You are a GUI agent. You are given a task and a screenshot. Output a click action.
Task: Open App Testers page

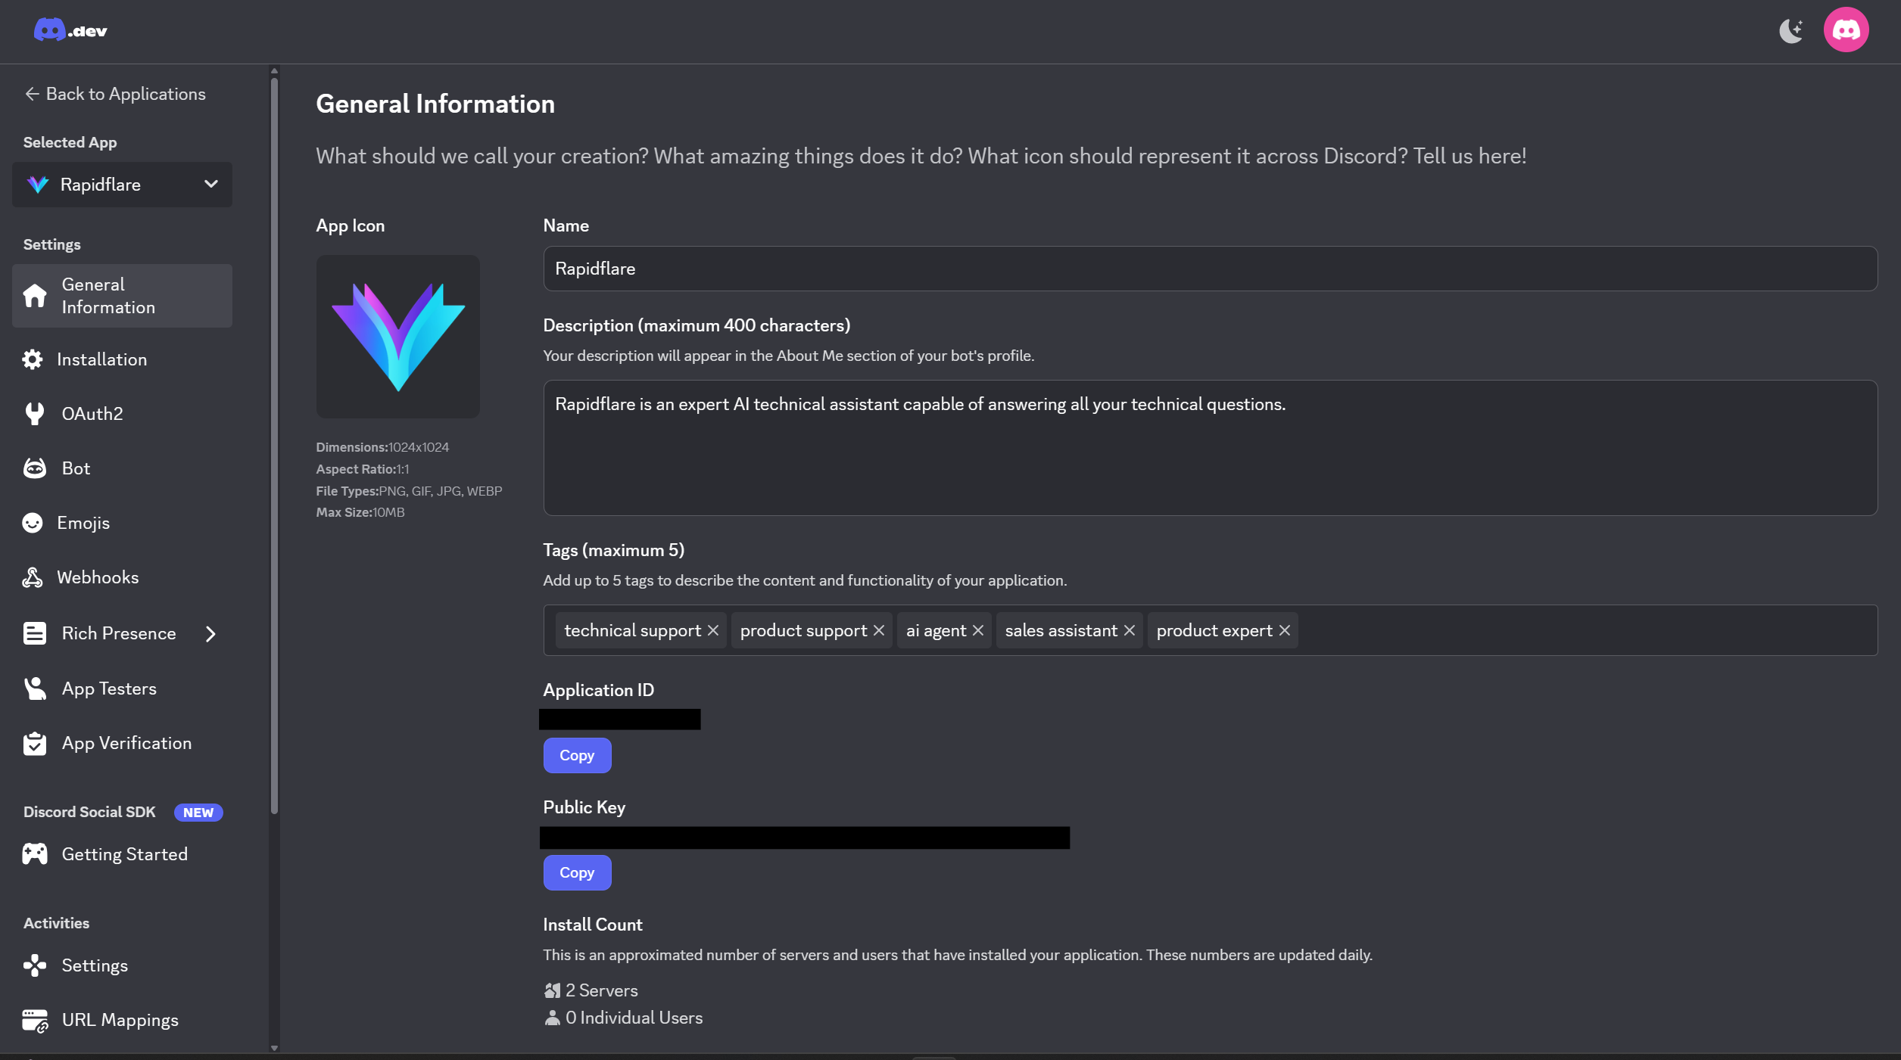point(109,689)
